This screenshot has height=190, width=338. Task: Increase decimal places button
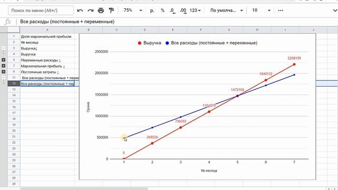click(x=183, y=11)
